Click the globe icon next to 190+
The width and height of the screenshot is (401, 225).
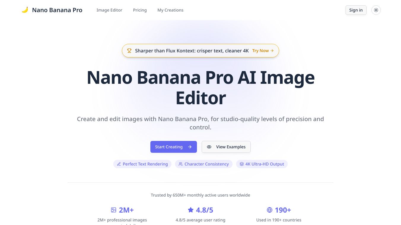tap(270, 210)
